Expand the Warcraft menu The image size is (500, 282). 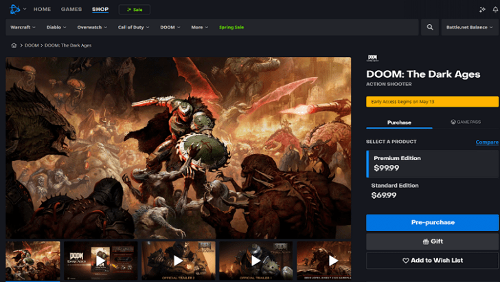(23, 27)
